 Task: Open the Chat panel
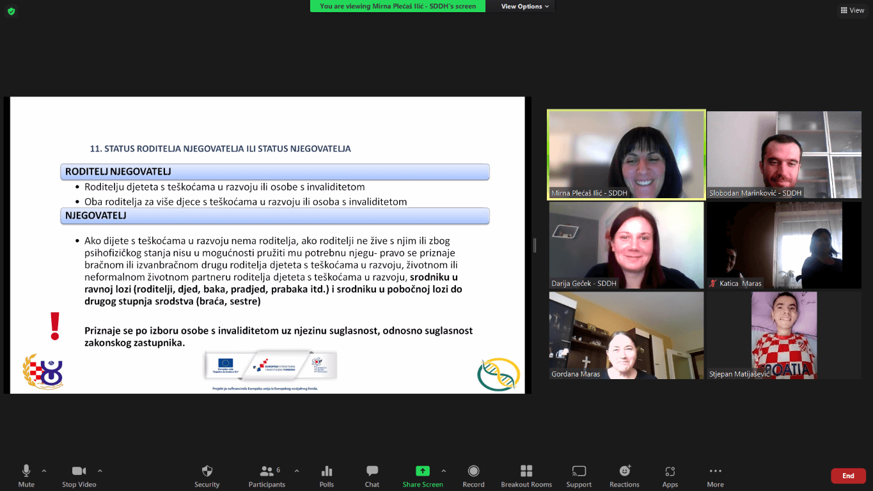372,472
